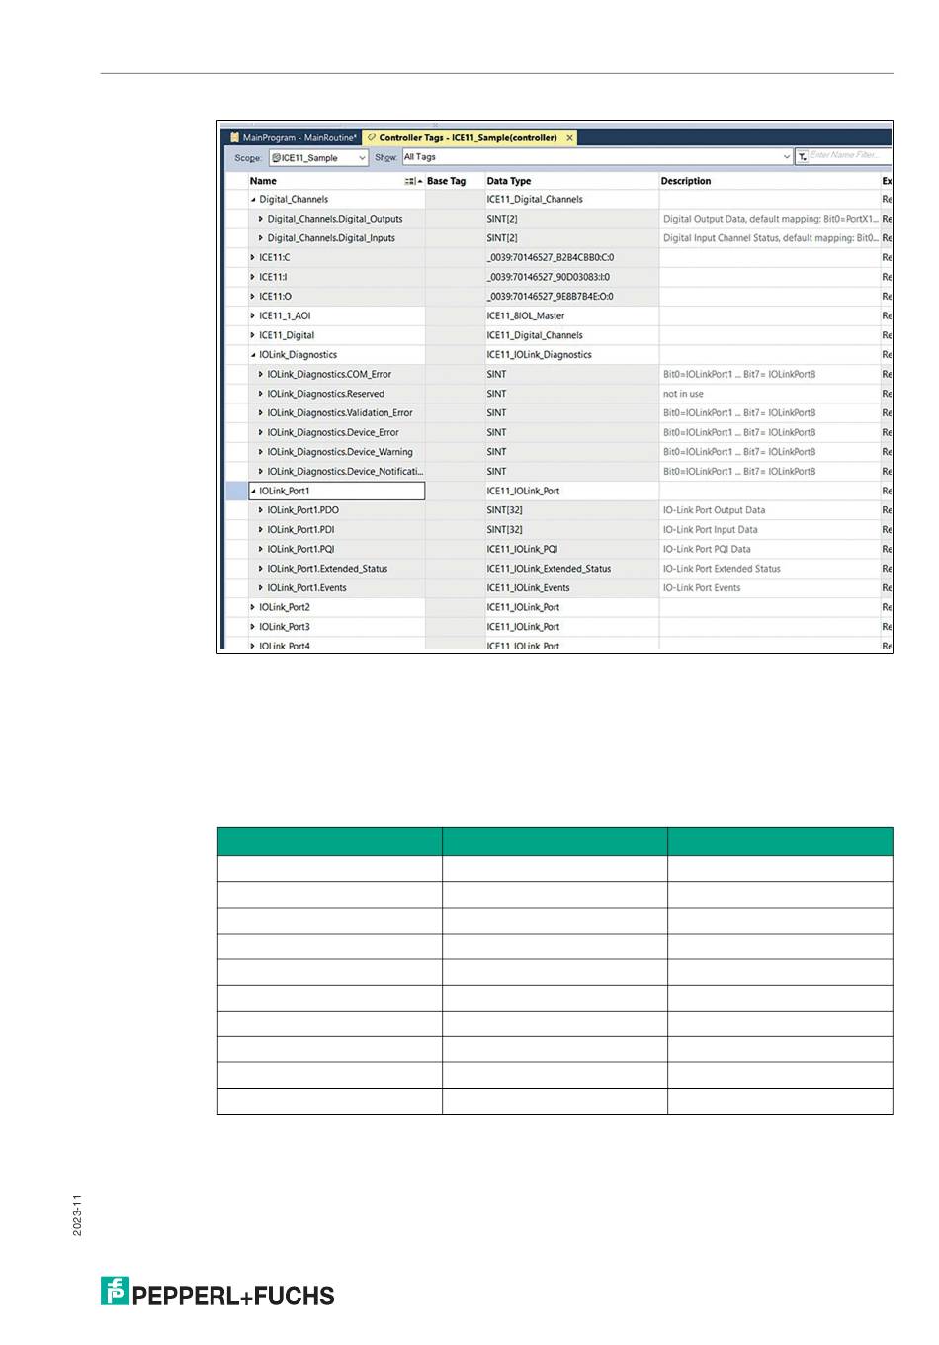Open the Scope dropdown showing ICE11_Sample
939x1345 pixels.
tap(318, 158)
